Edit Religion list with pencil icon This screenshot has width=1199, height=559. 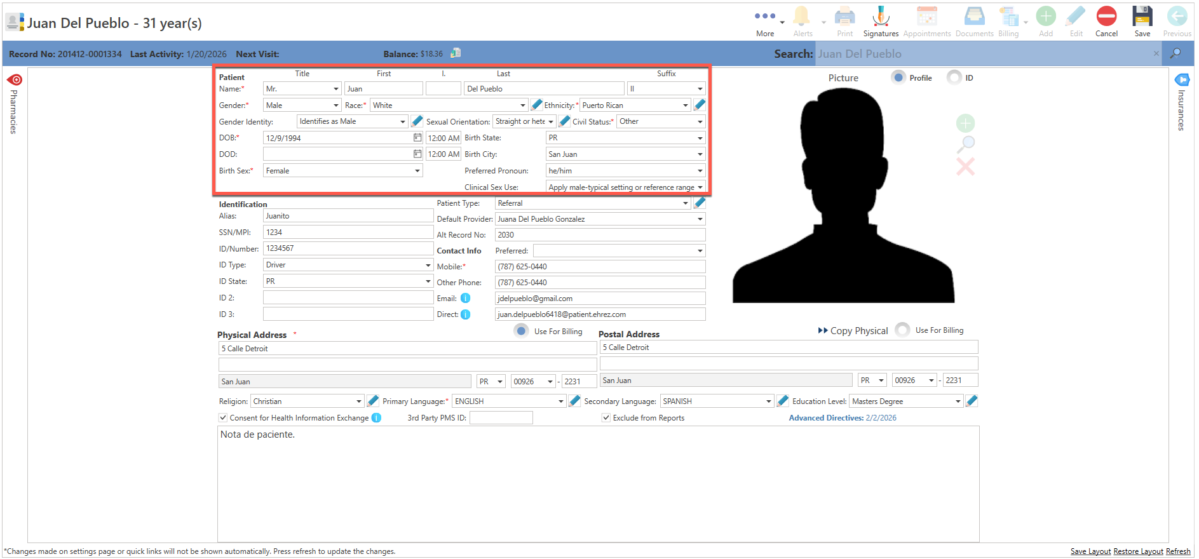pyautogui.click(x=373, y=401)
